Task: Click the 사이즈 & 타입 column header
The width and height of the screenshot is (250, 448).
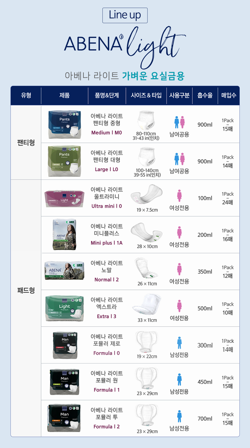Action: [146, 95]
